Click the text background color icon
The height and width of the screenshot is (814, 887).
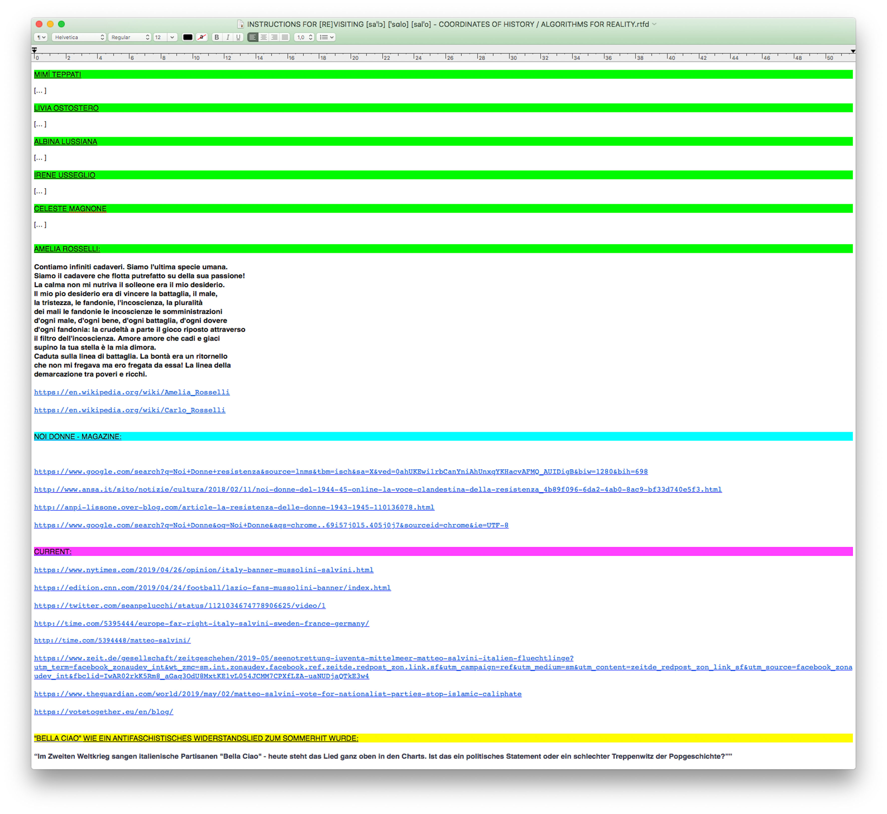[x=202, y=37]
